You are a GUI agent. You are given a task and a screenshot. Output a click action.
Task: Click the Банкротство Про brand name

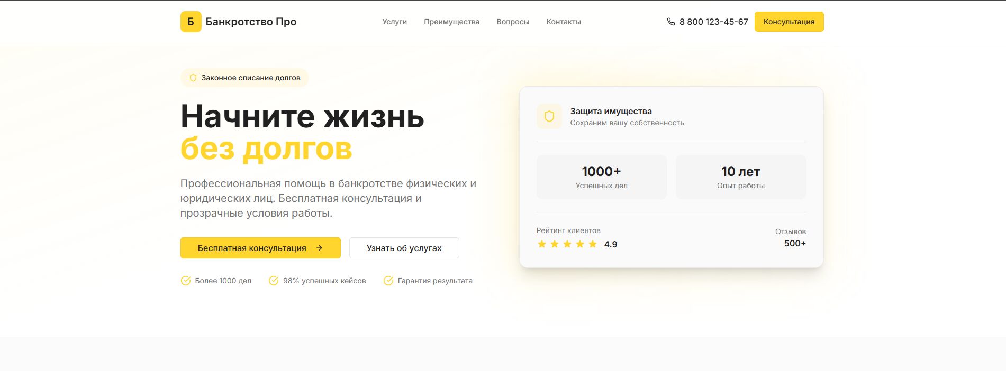251,22
